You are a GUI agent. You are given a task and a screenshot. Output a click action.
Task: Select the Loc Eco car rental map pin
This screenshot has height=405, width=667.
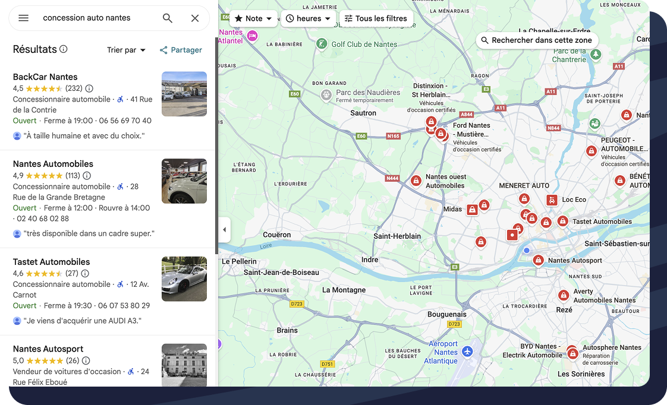[552, 200]
